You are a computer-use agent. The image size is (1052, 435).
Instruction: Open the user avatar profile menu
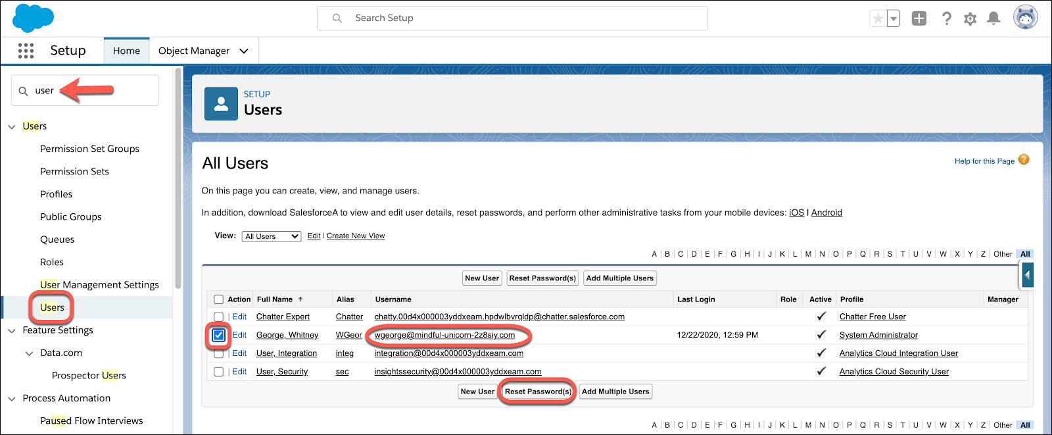pyautogui.click(x=1025, y=18)
